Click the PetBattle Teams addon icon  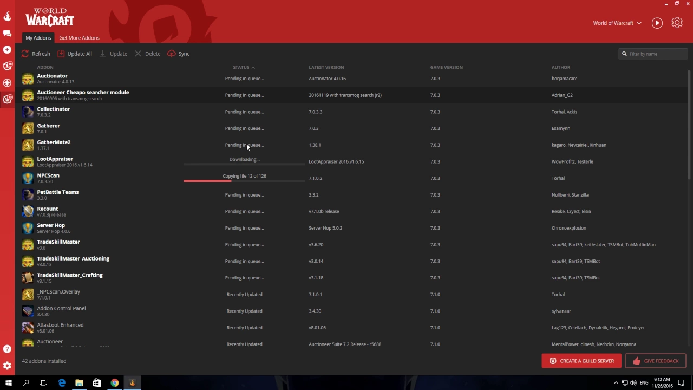tap(28, 195)
